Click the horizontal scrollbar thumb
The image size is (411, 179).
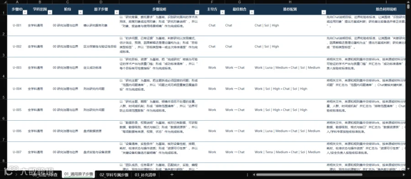click(309, 174)
